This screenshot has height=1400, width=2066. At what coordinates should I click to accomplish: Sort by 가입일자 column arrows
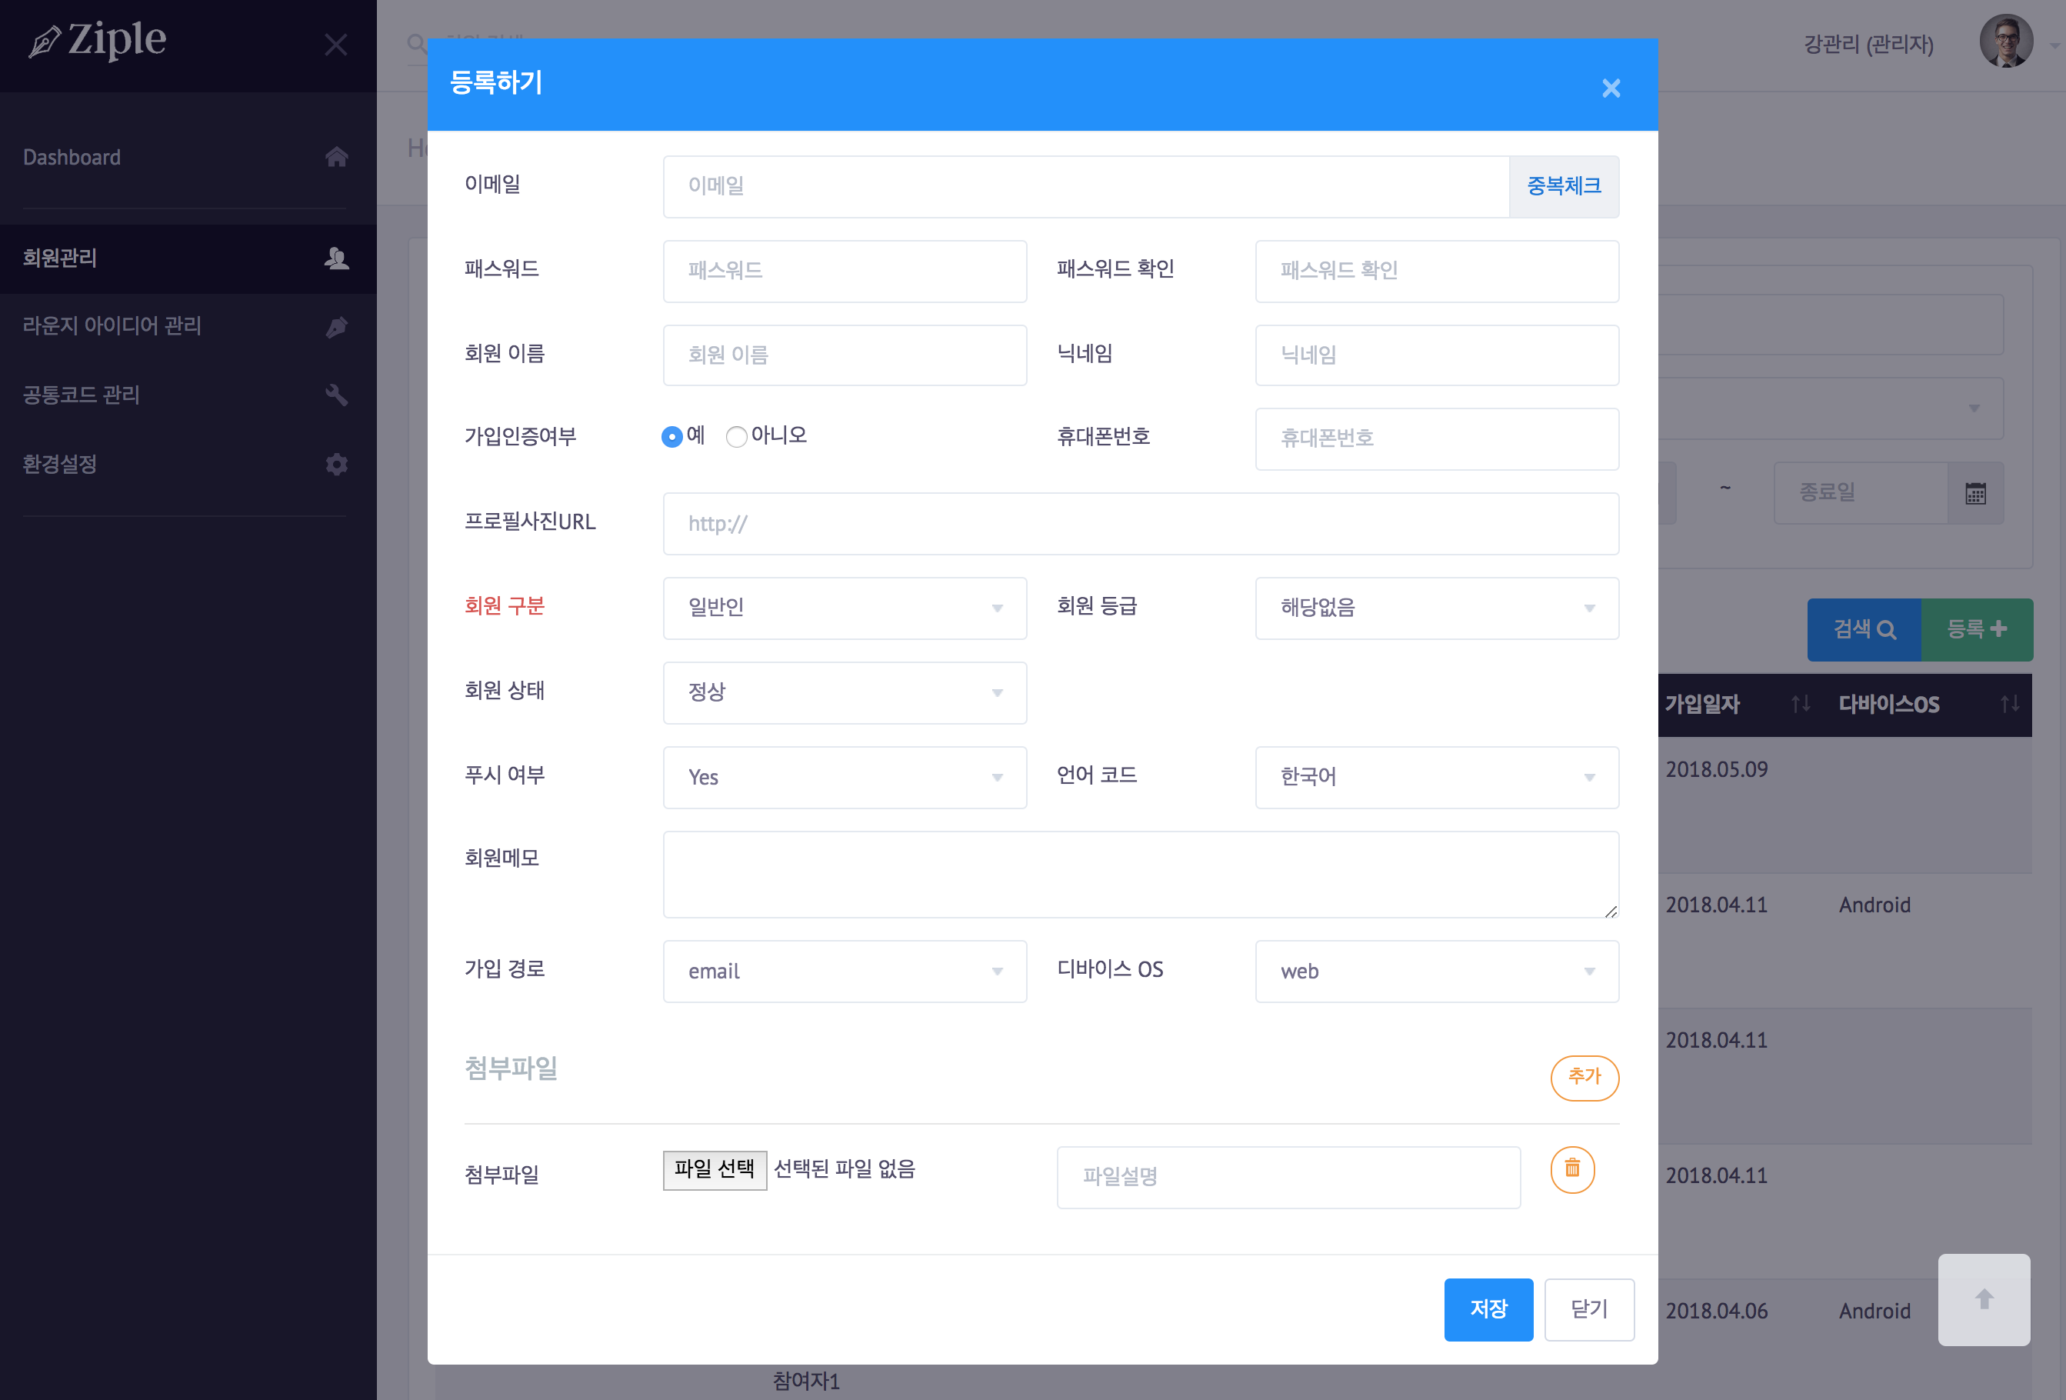1800,704
